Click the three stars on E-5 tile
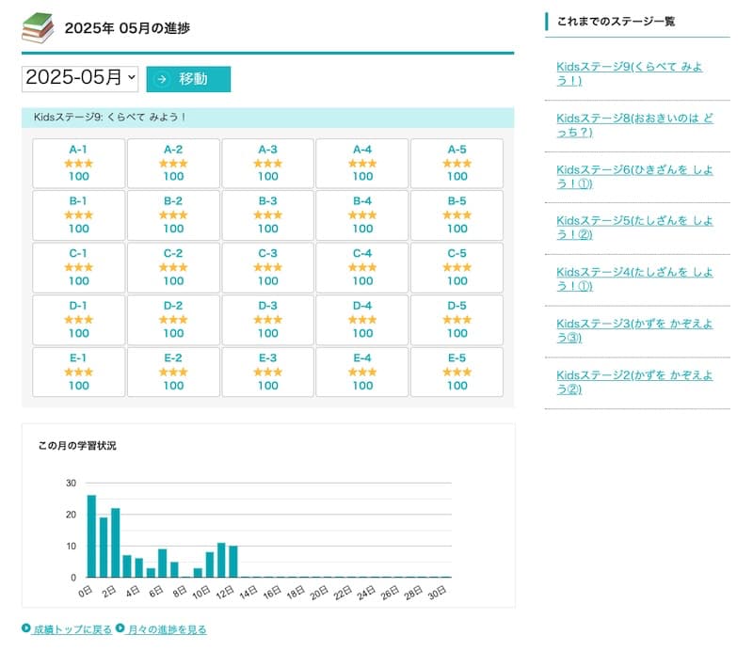Viewport: 753px width, 651px height. click(457, 372)
